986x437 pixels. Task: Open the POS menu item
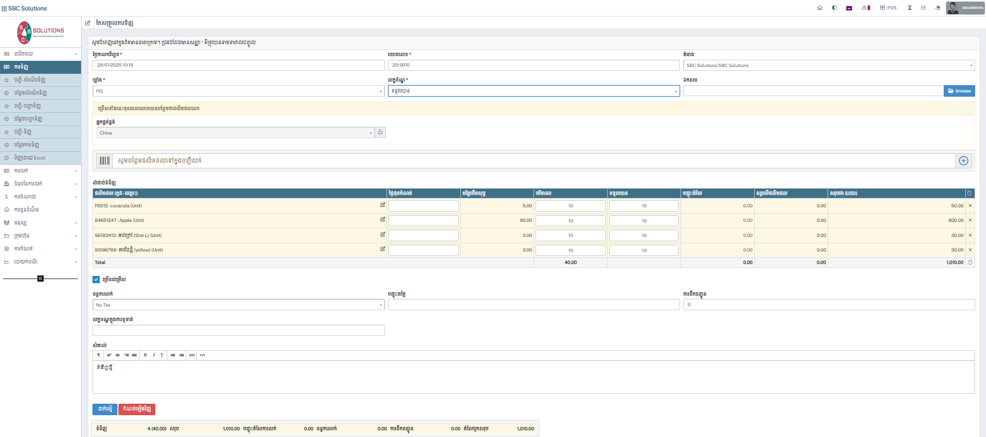click(888, 8)
